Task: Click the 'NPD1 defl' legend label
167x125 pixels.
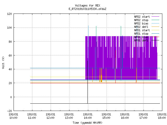Action: click(141, 40)
